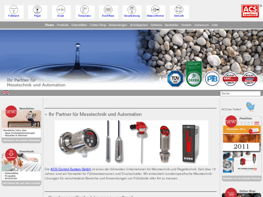Go to the Home menu item
The image size is (263, 197).
pyautogui.click(x=50, y=25)
